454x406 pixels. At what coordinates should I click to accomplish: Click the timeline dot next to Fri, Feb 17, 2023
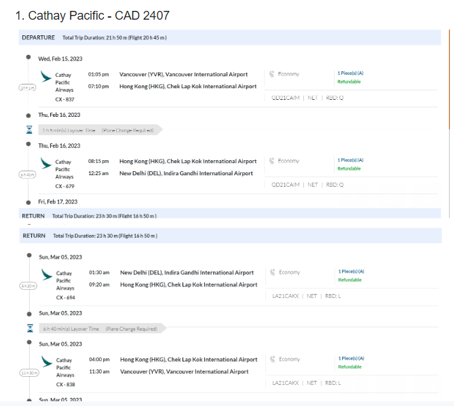(x=28, y=202)
